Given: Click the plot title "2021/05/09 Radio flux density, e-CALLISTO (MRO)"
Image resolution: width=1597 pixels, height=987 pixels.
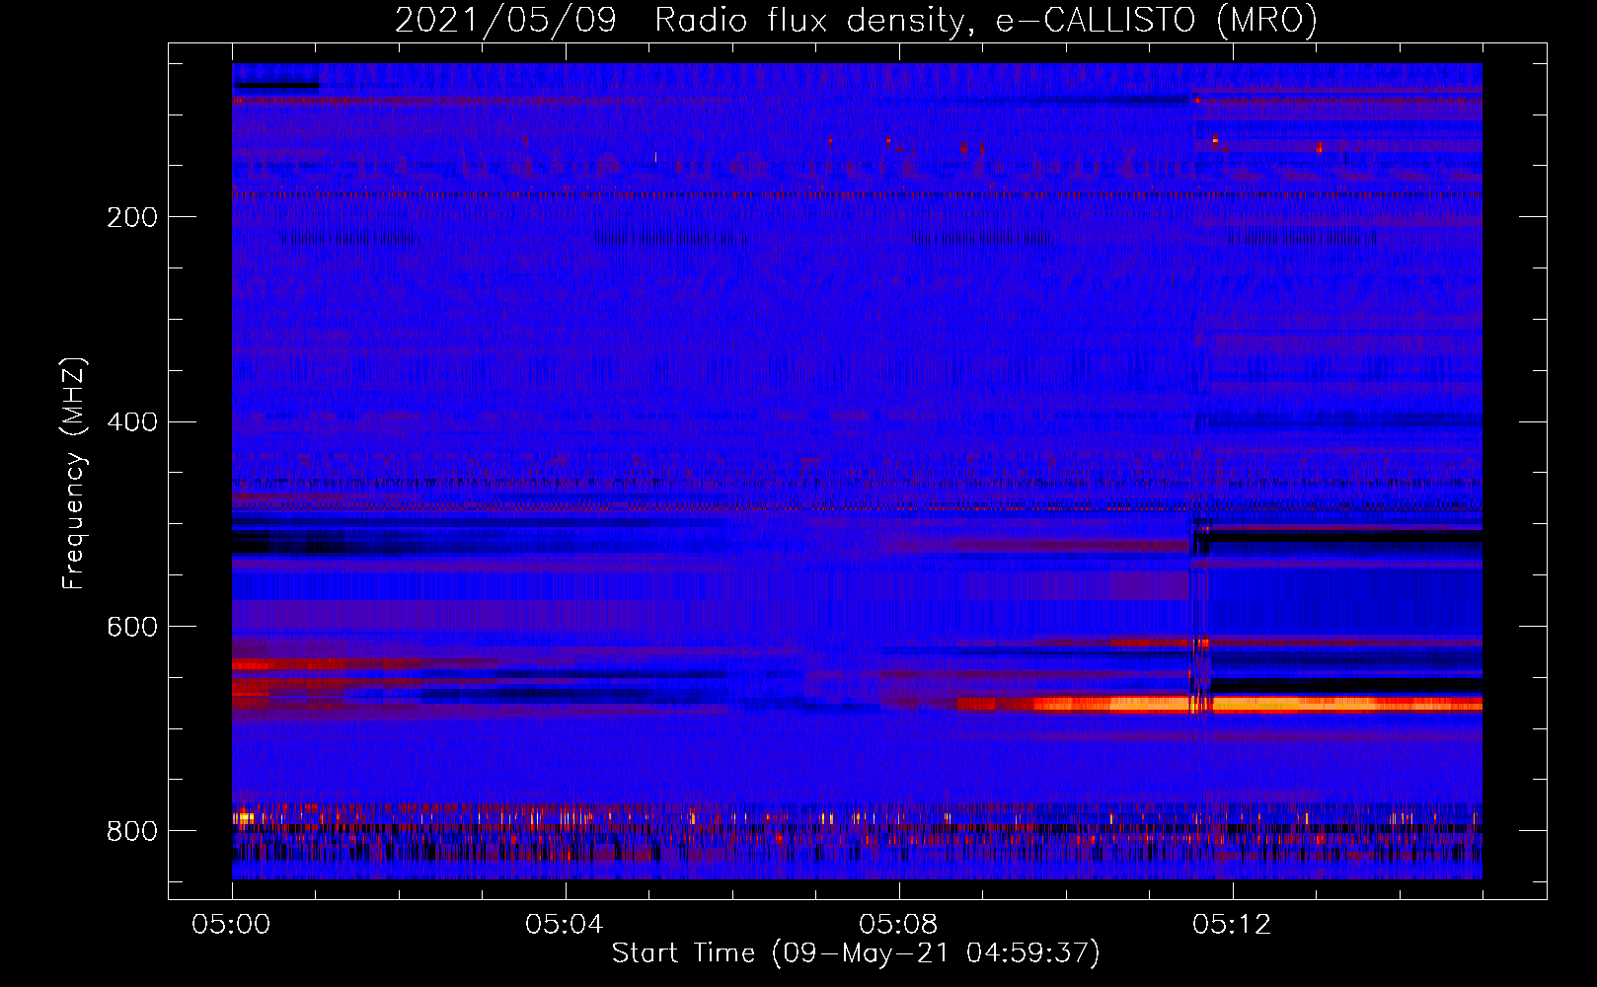Looking at the screenshot, I should pyautogui.click(x=856, y=20).
